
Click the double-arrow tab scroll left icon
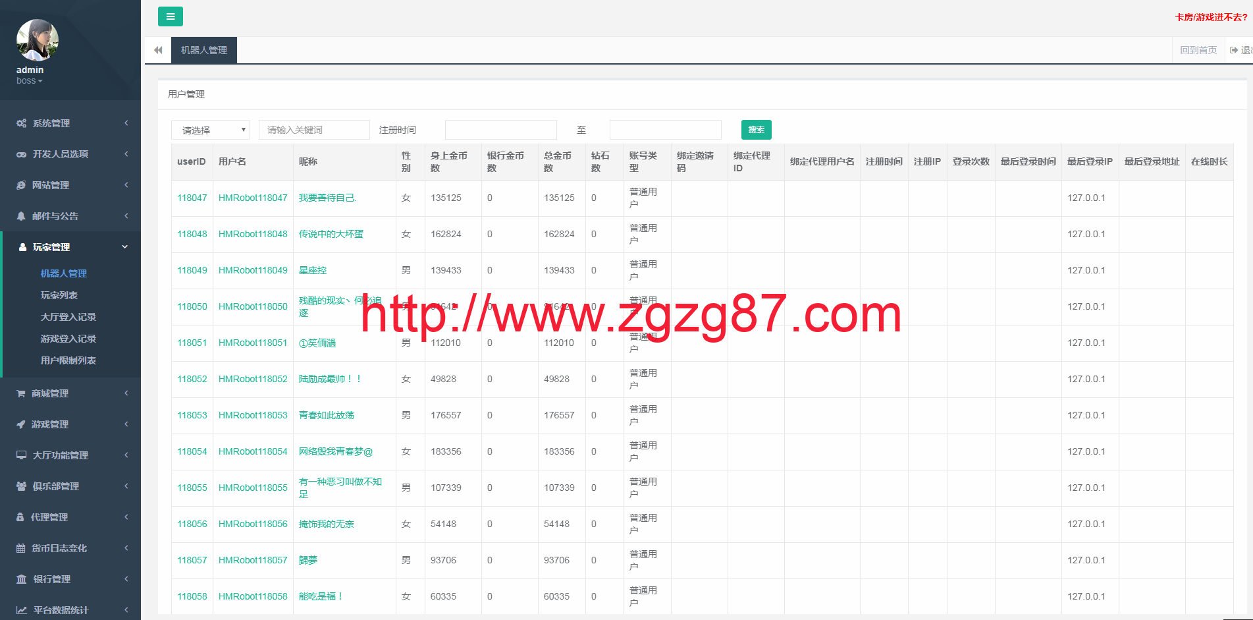(x=158, y=50)
